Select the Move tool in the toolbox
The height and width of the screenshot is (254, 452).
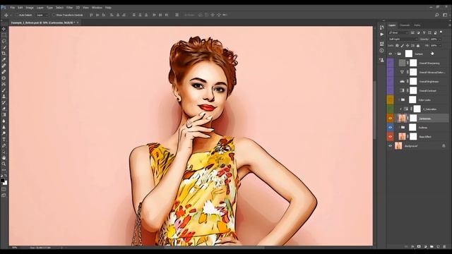point(4,29)
